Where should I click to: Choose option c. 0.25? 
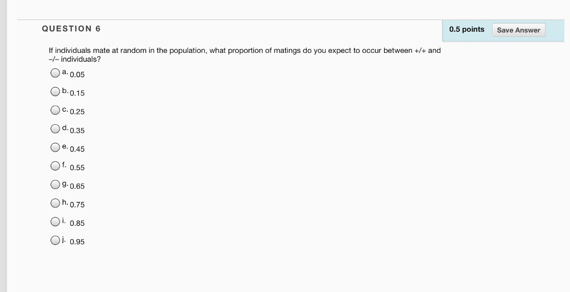click(55, 110)
